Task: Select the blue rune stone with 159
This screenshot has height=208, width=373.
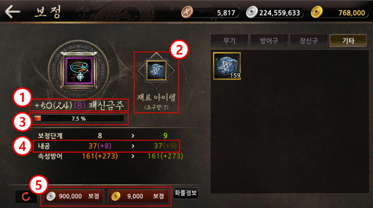Action: click(227, 66)
